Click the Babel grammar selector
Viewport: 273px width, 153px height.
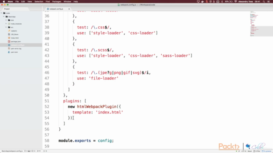point(250,151)
